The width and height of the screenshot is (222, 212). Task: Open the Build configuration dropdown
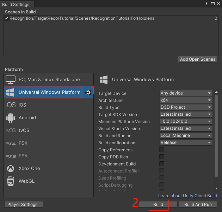point(186,143)
